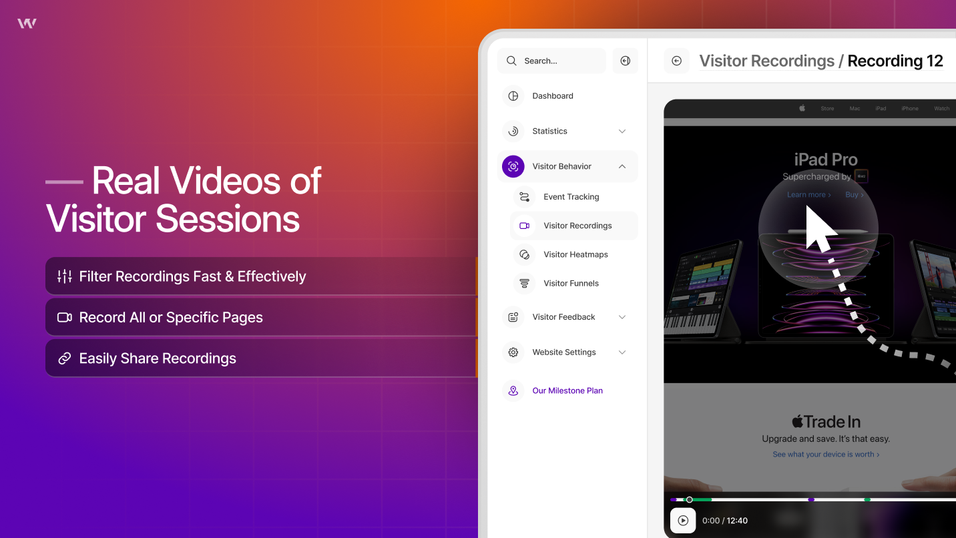The width and height of the screenshot is (956, 538).
Task: Click Easily Share Recordings banner
Action: (261, 358)
